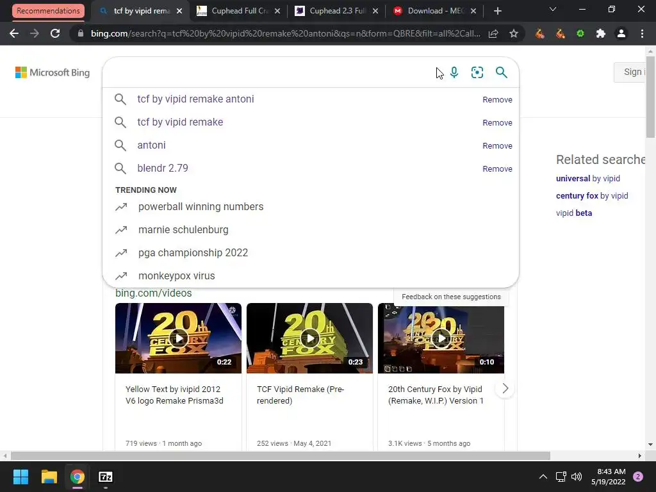Open the Extensions puzzle piece menu
Viewport: 656px width, 492px height.
(x=601, y=33)
